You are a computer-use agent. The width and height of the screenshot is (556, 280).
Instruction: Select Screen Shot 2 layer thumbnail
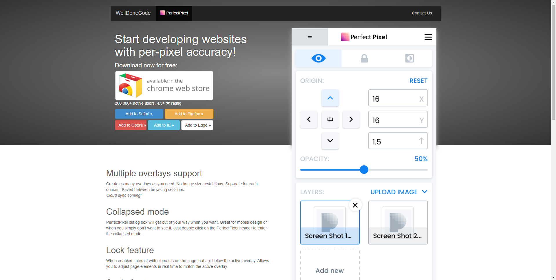click(x=398, y=222)
